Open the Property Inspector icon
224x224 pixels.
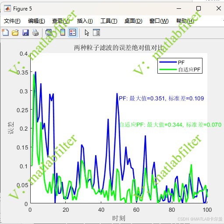click(x=96, y=32)
